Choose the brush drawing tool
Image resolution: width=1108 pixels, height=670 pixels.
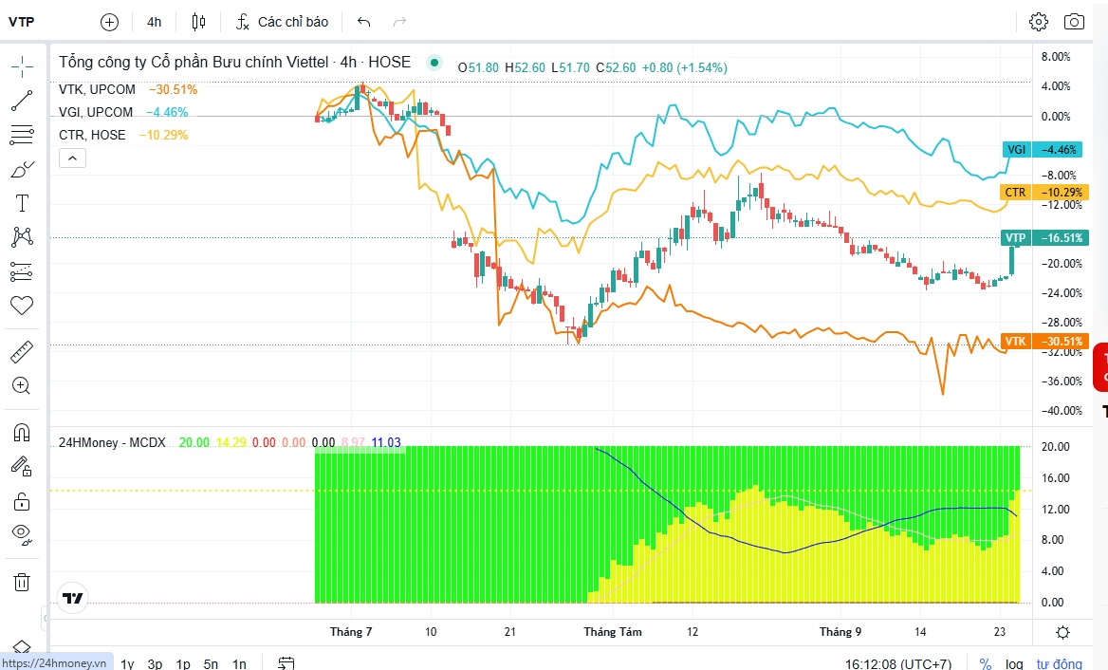(22, 170)
